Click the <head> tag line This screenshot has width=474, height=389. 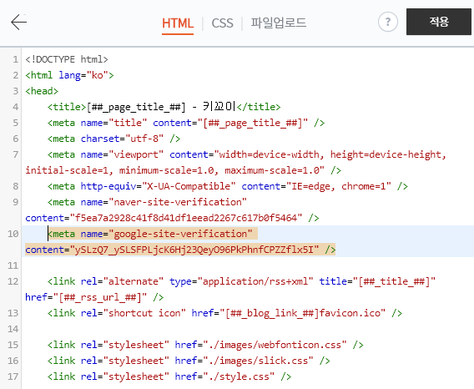(42, 91)
